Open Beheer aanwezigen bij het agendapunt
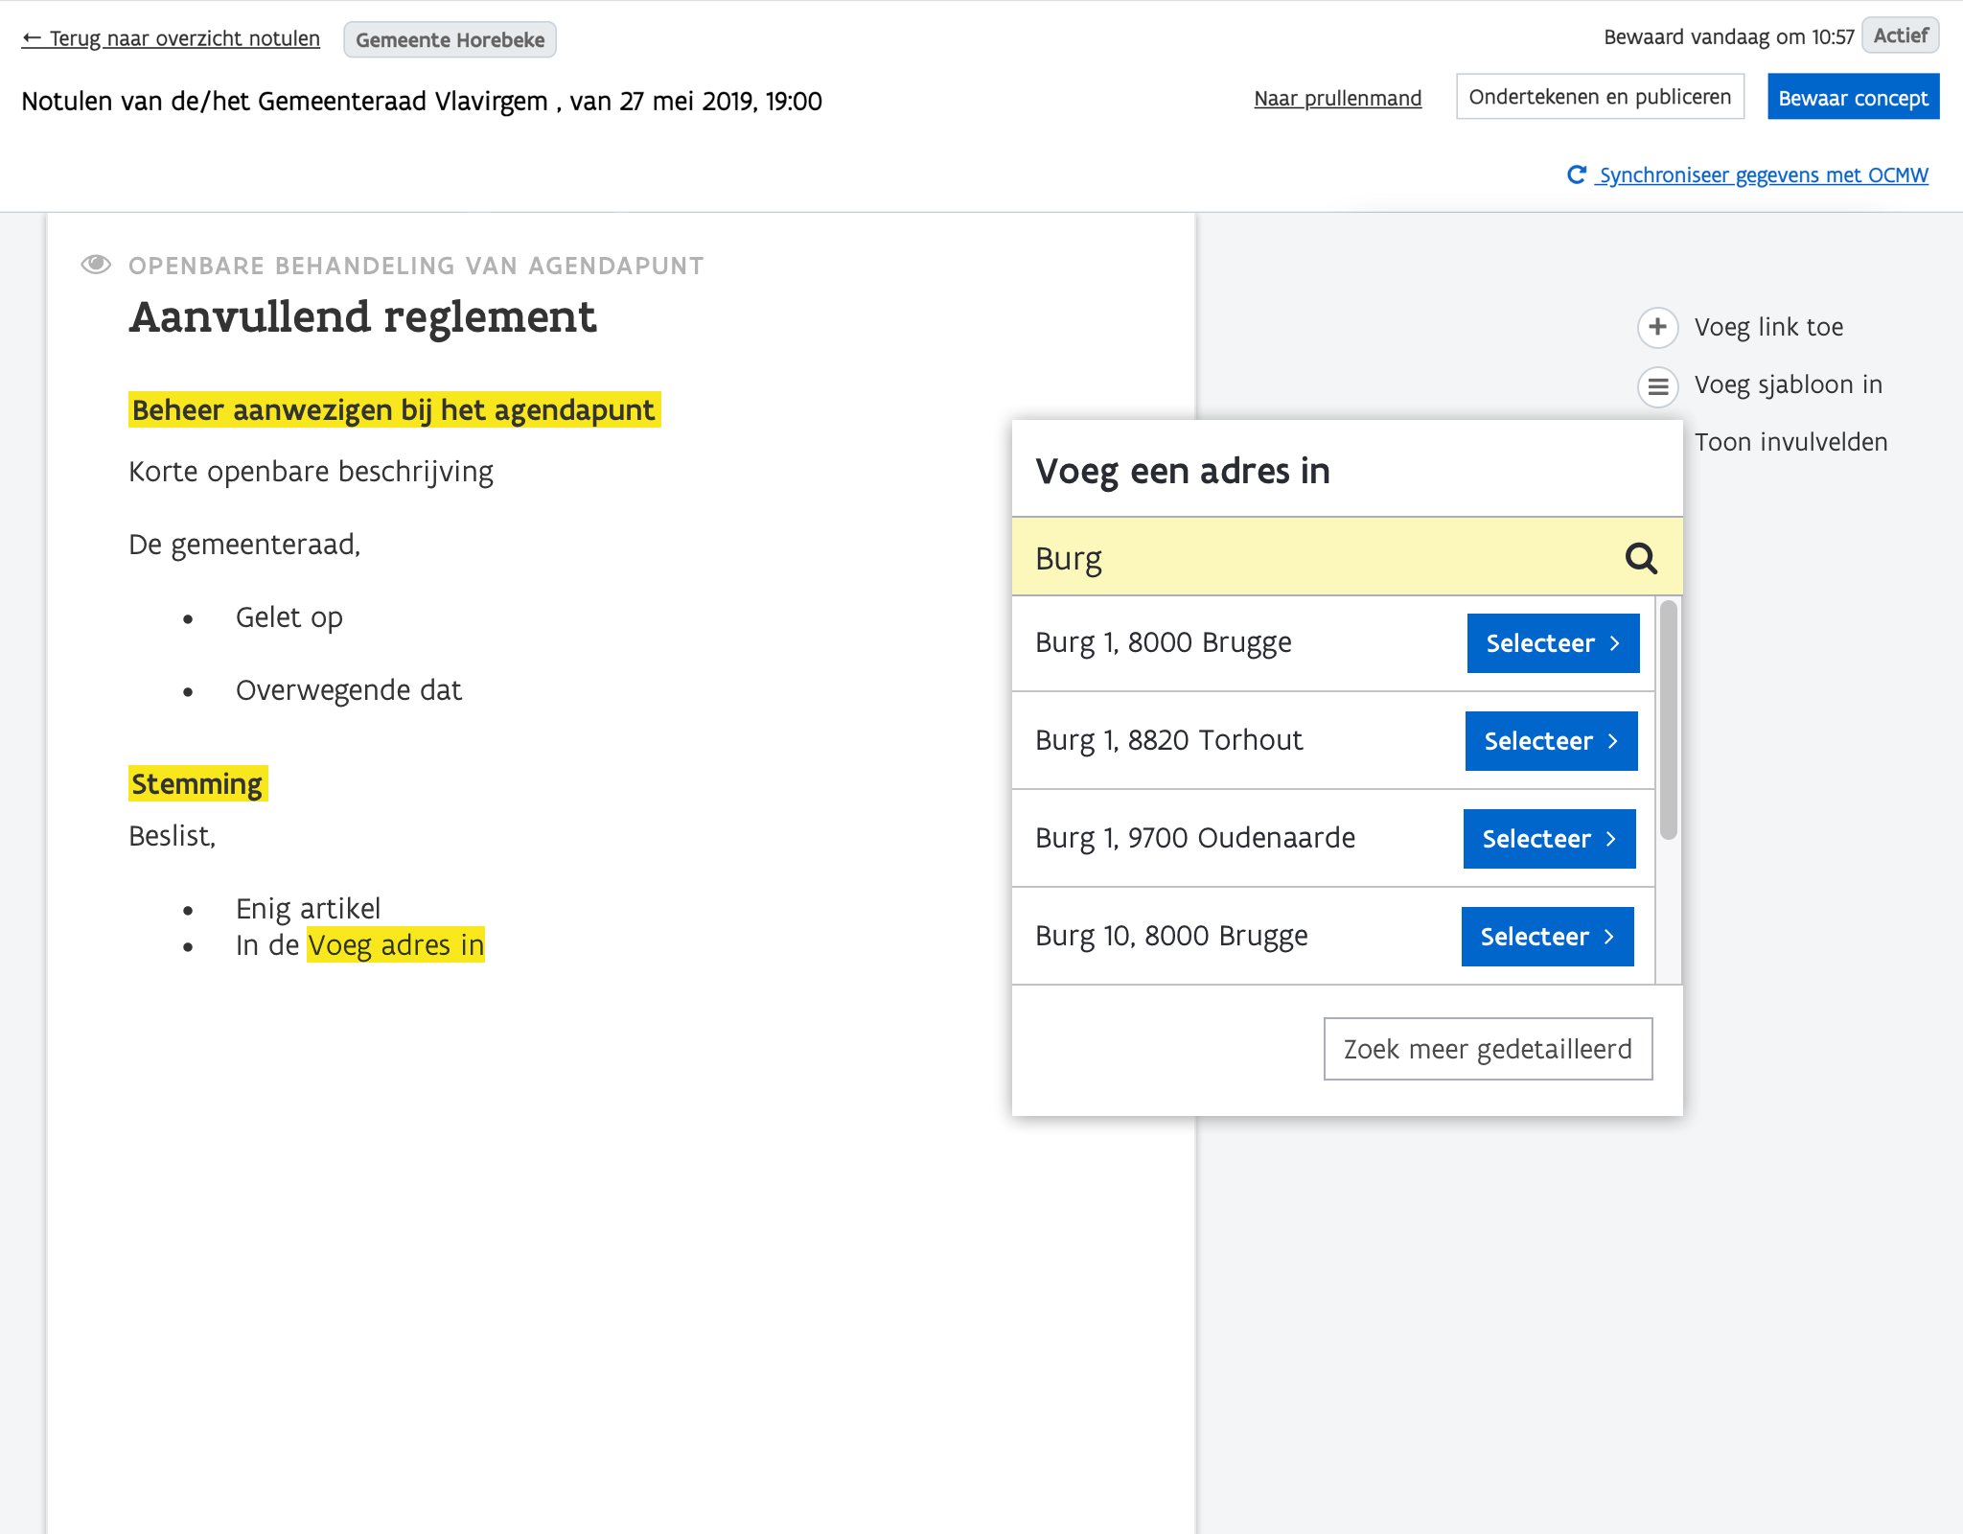 click(394, 410)
